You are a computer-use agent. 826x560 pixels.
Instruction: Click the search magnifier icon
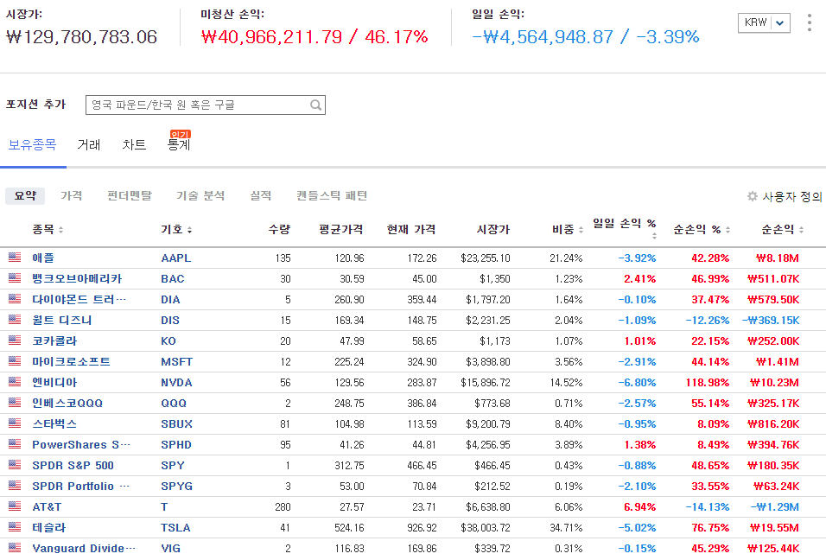[x=315, y=105]
